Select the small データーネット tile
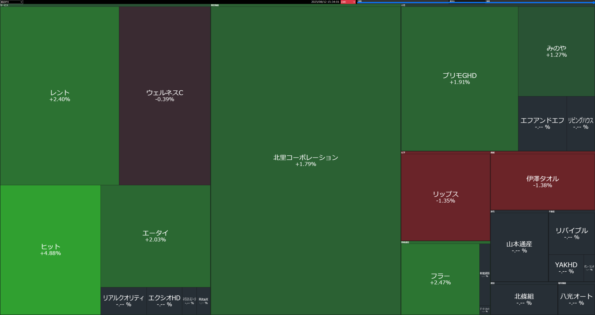Image resolution: width=595 pixels, height=315 pixels. (485, 310)
